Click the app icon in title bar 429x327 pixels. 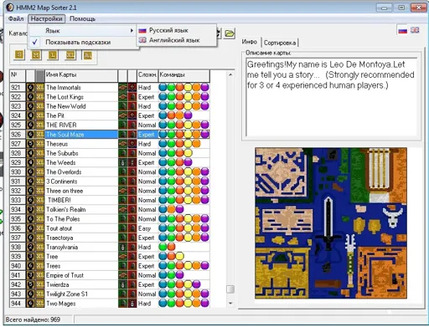[x=10, y=8]
